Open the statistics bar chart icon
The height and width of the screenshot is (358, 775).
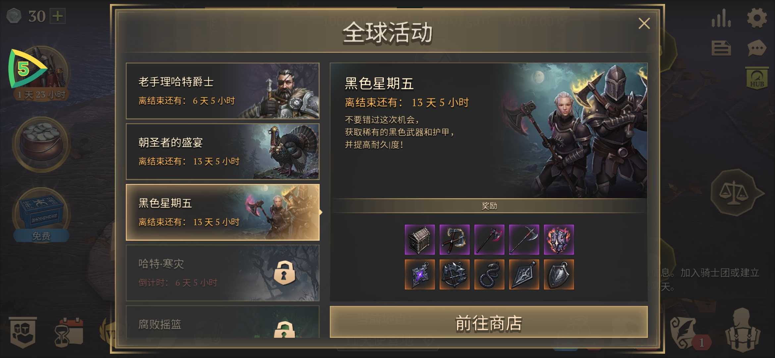point(721,18)
